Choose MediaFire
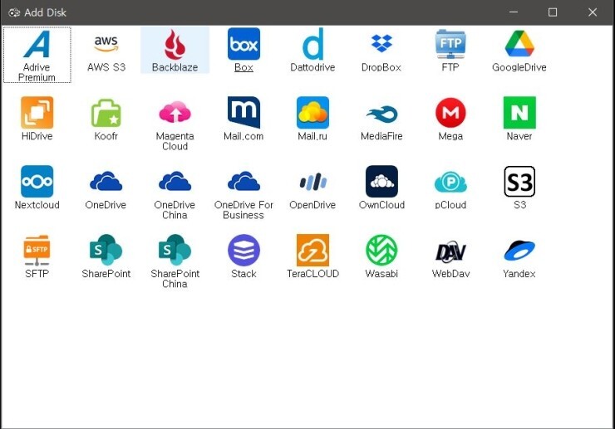 [x=381, y=114]
